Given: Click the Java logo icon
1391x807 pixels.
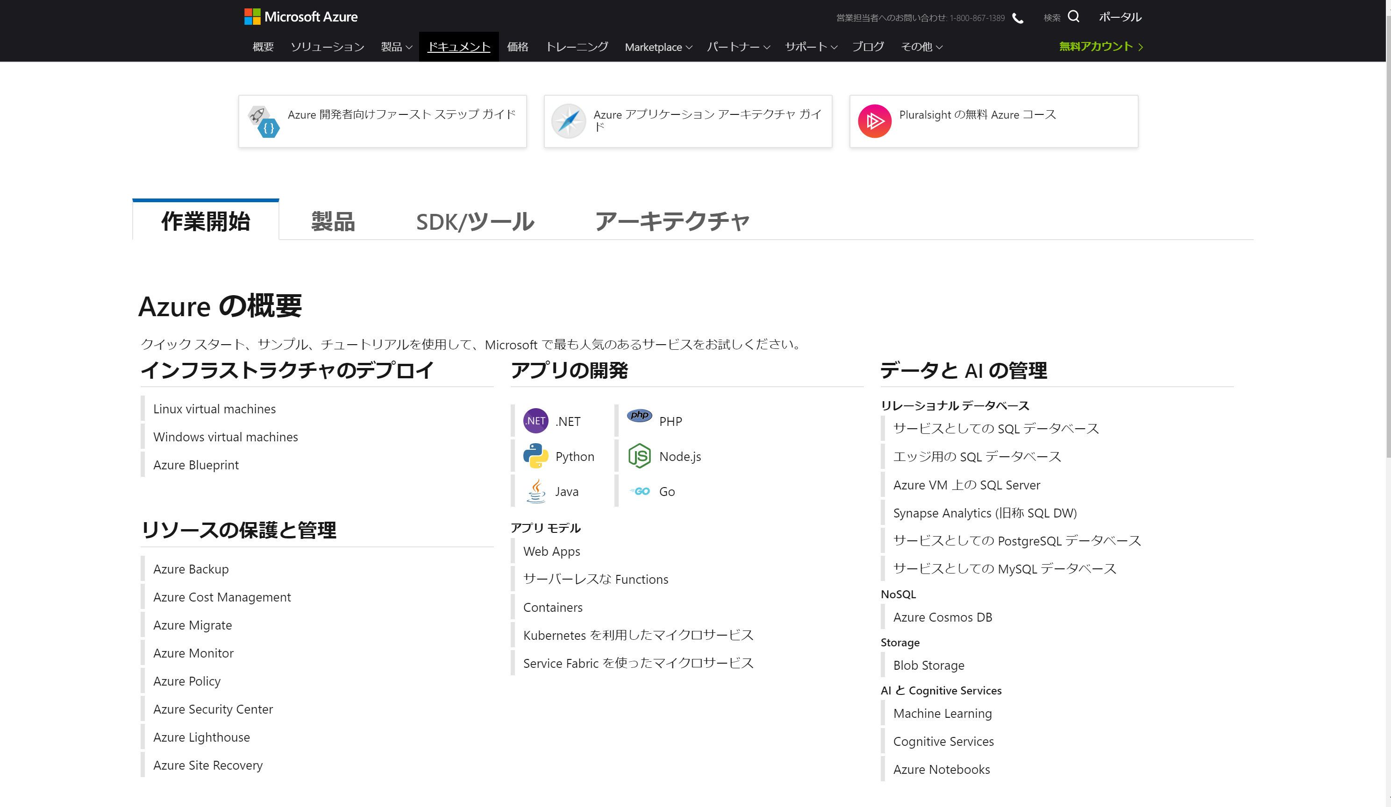Looking at the screenshot, I should coord(535,491).
